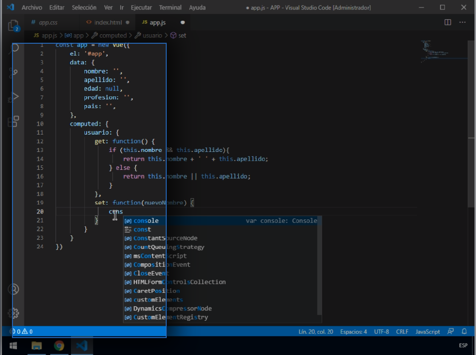
Task: Open the Extensions view icon
Action: tap(13, 121)
